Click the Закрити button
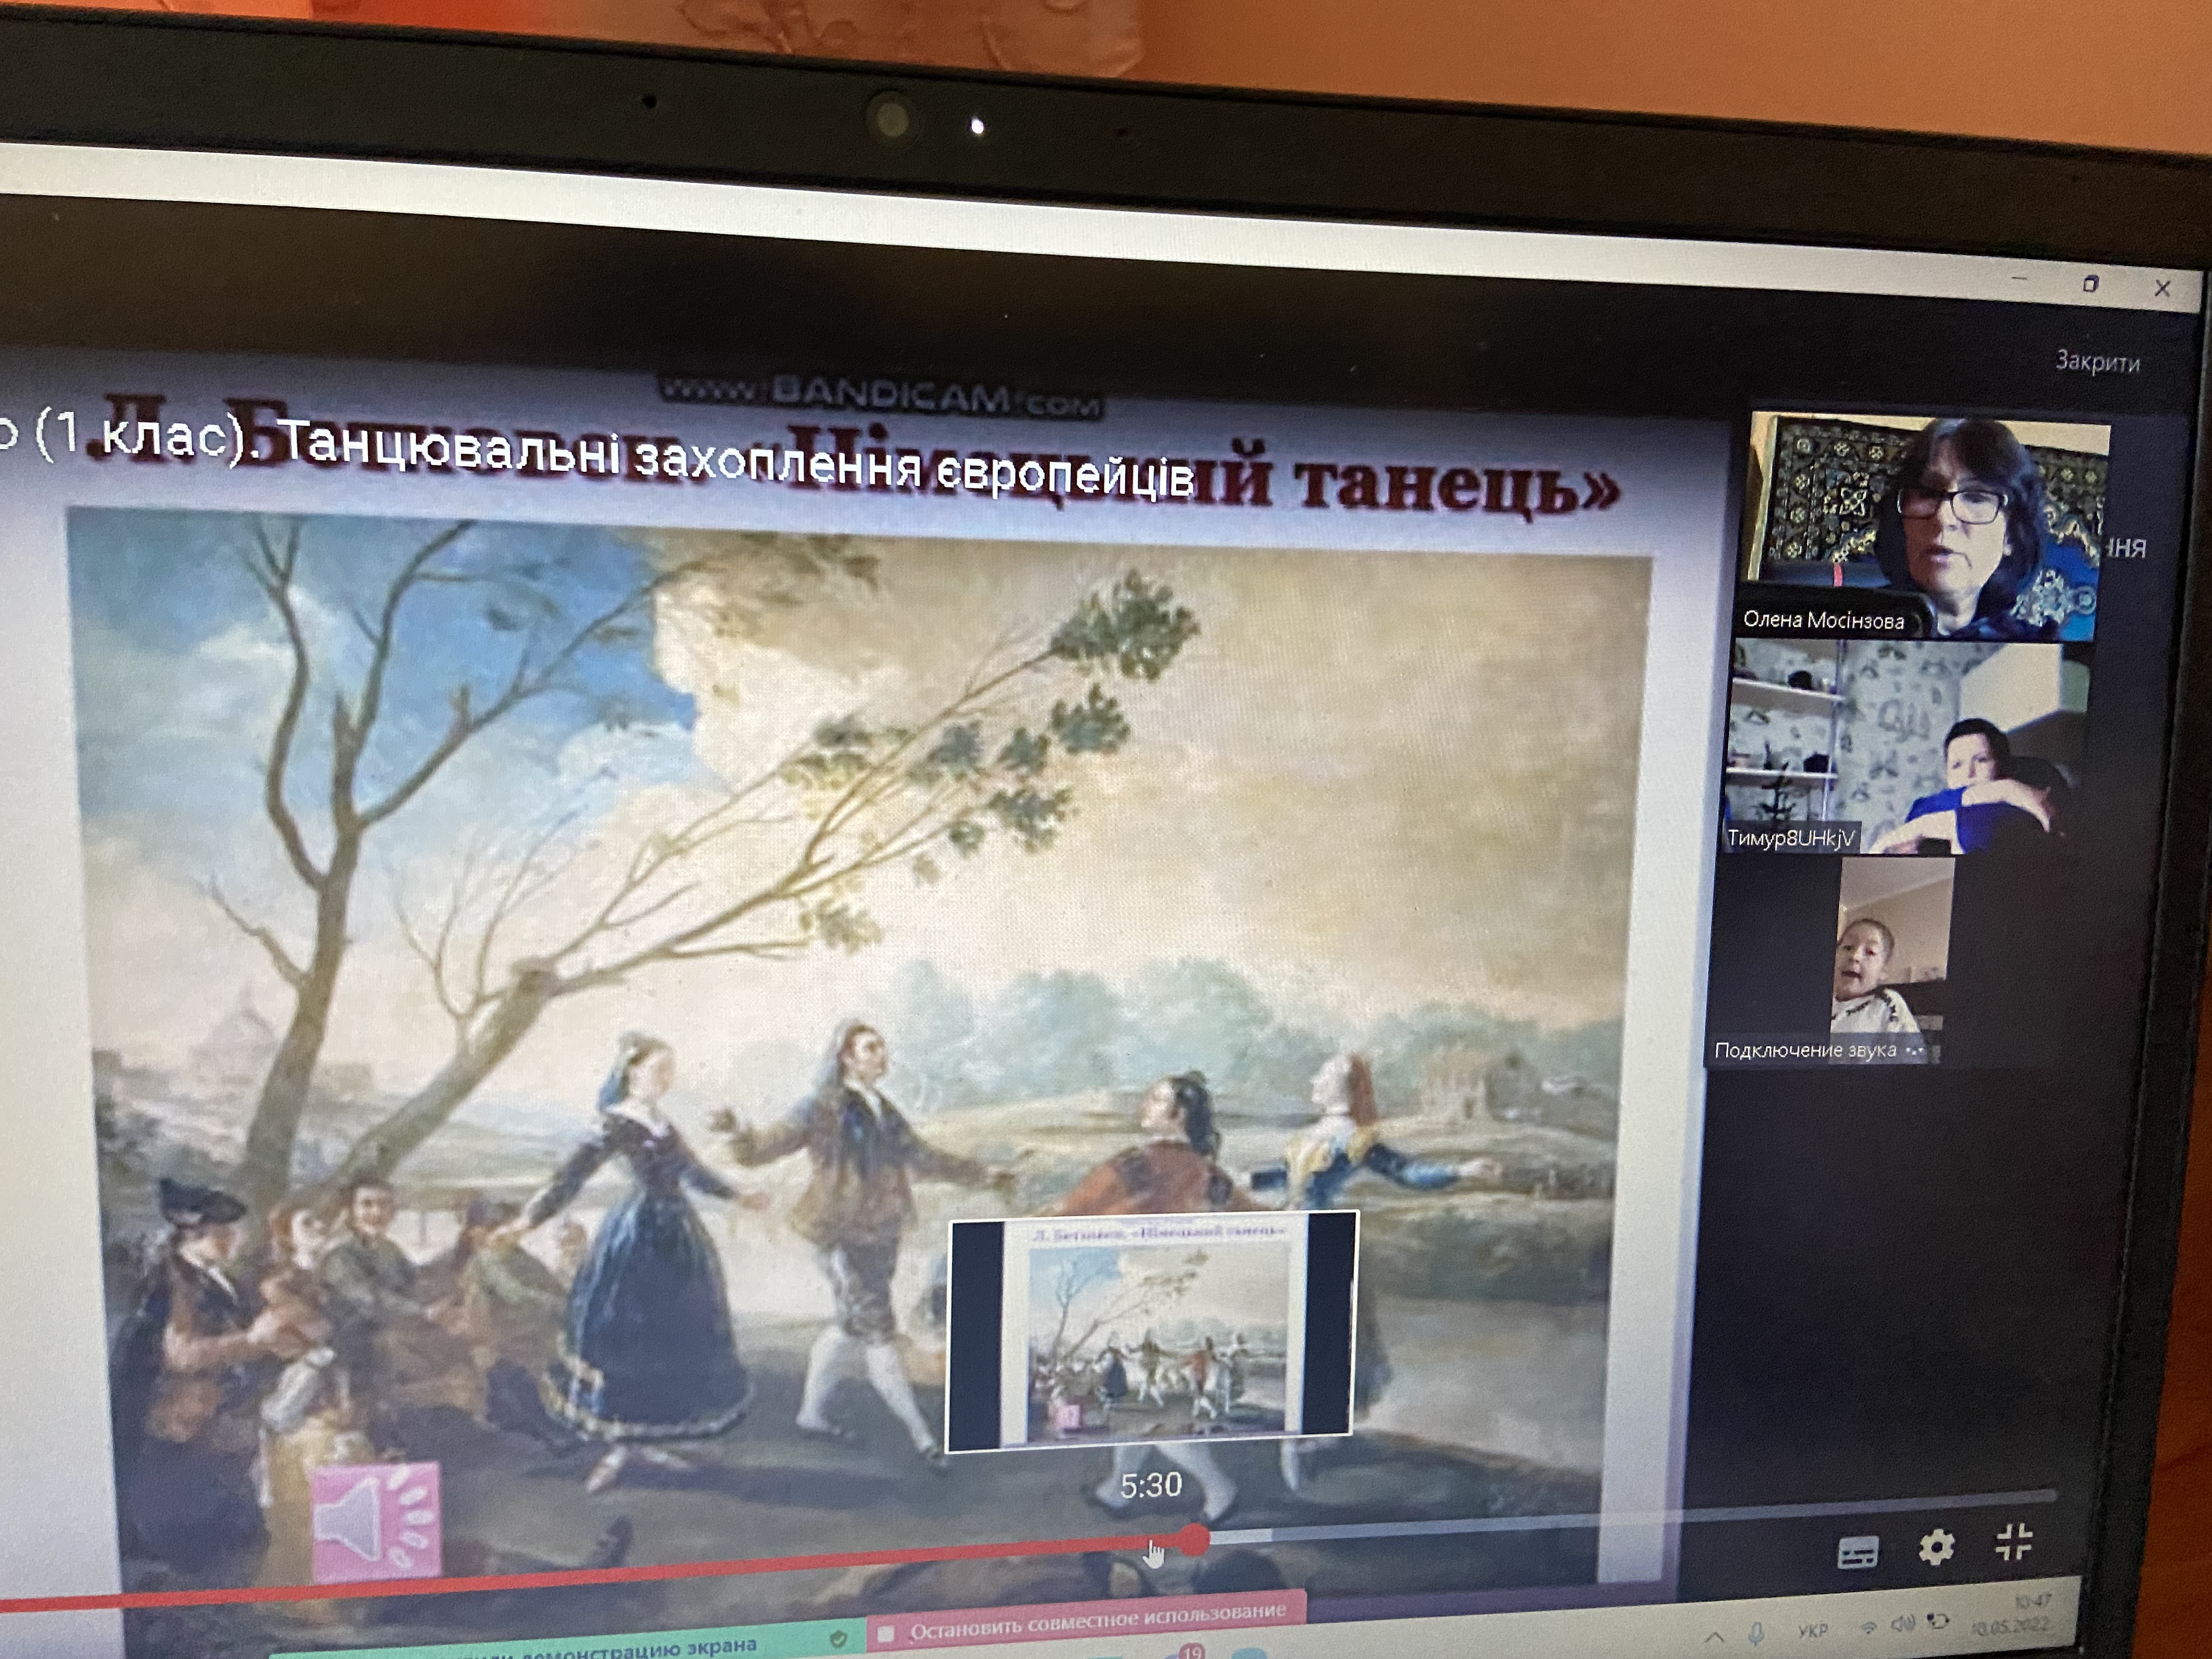This screenshot has height=1659, width=2212. [2097, 361]
